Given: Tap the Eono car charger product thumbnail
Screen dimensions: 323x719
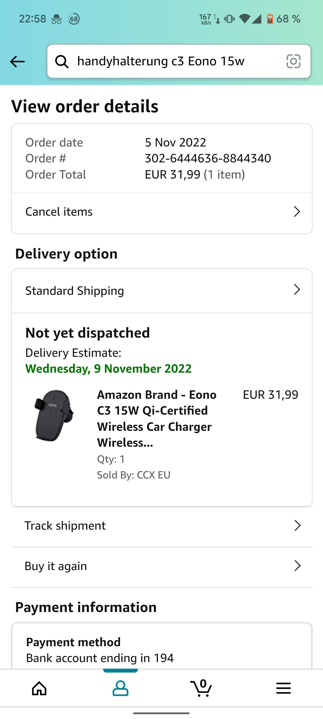Looking at the screenshot, I should coord(54,416).
